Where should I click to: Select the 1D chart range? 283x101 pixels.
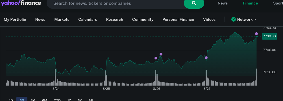[11, 100]
